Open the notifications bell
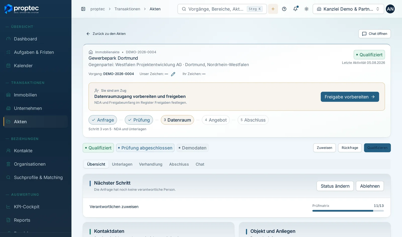Image resolution: width=402 pixels, height=237 pixels. pyautogui.click(x=295, y=9)
